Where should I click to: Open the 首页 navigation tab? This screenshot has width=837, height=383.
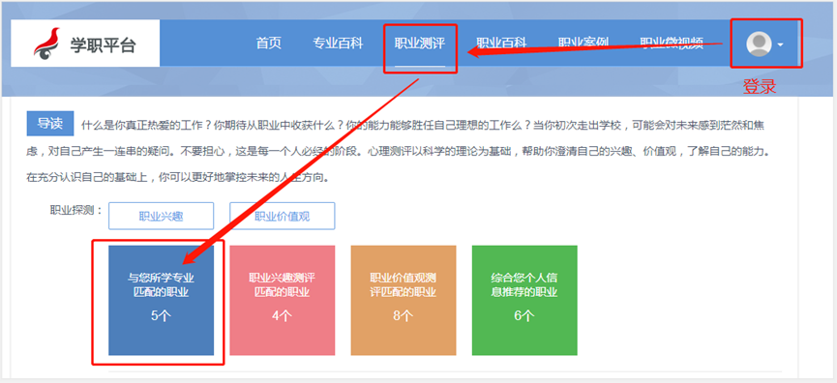point(268,44)
